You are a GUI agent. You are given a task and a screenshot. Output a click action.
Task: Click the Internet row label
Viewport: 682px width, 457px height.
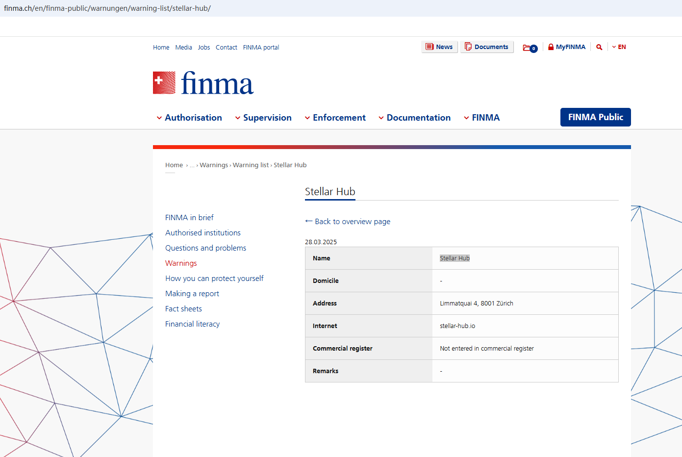[325, 326]
